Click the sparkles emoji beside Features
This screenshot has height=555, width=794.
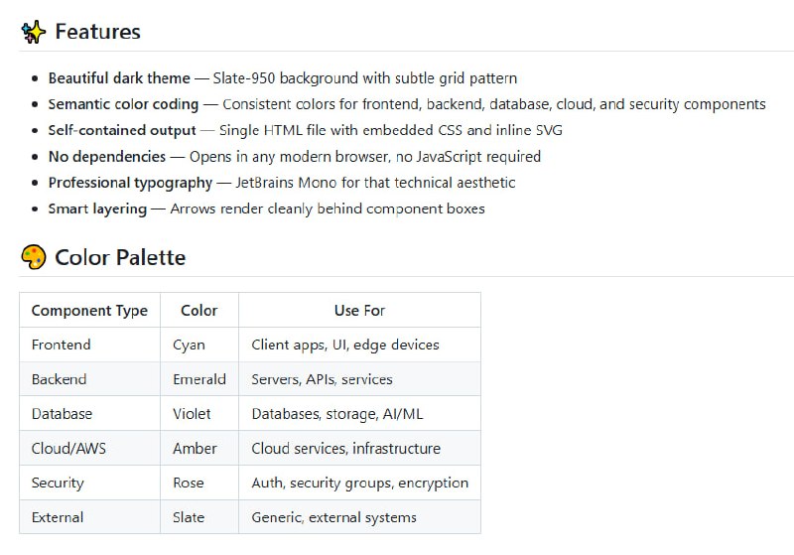click(34, 32)
